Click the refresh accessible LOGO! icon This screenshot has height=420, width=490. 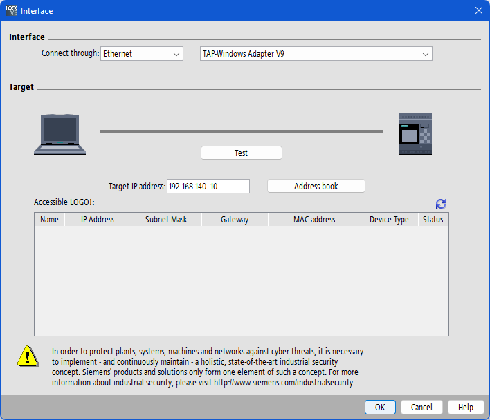point(441,204)
